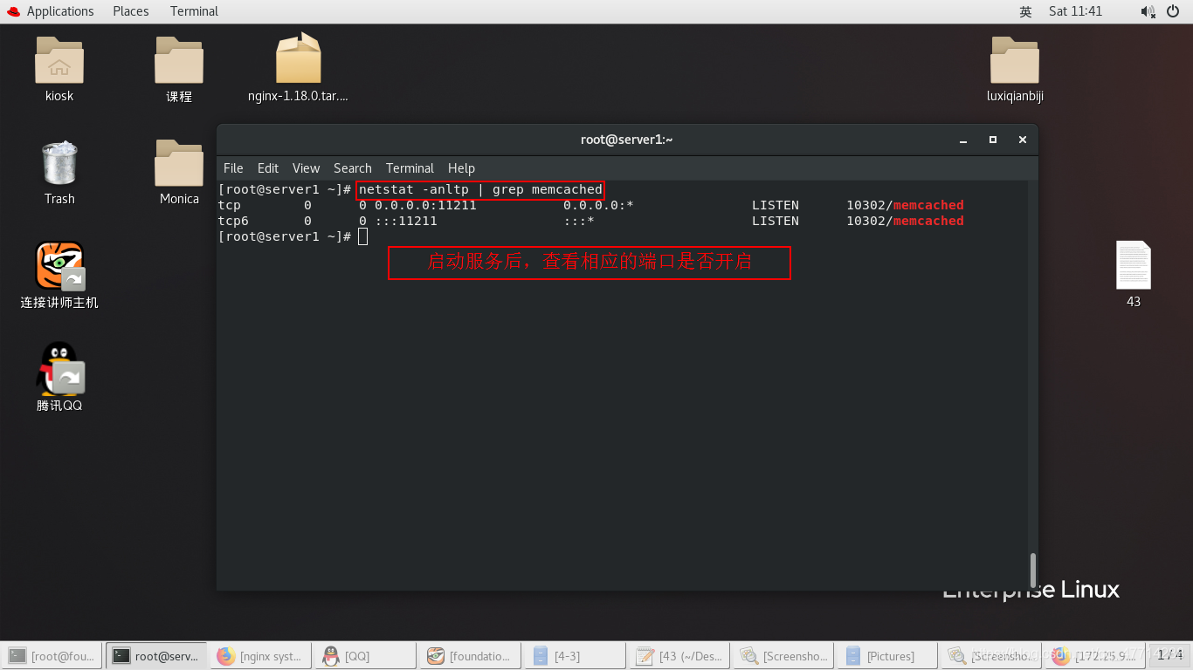Open the power menu icon in the top bar
The height and width of the screenshot is (670, 1193).
(x=1173, y=11)
